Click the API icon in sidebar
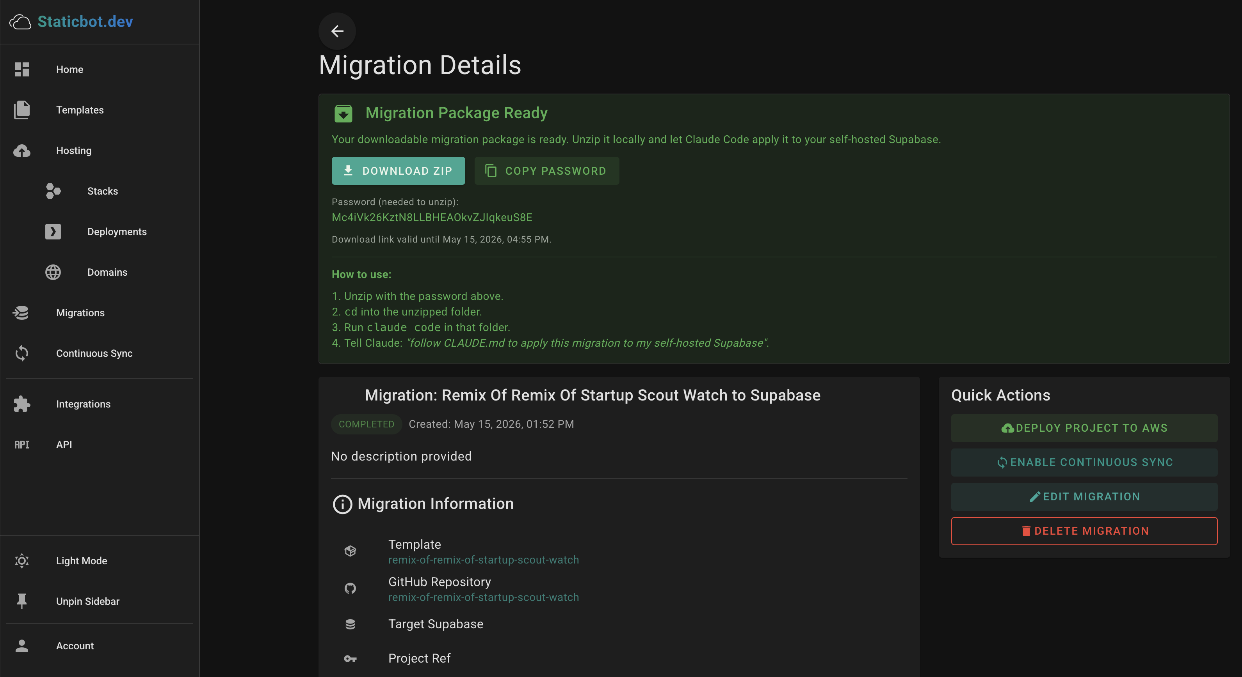Viewport: 1242px width, 677px height. 22,444
